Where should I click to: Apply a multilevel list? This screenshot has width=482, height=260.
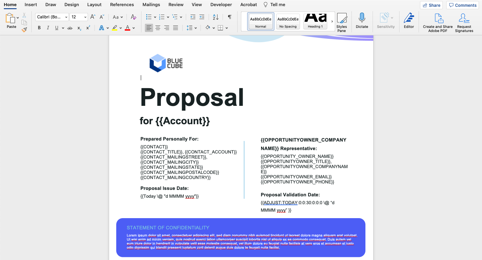(175, 17)
